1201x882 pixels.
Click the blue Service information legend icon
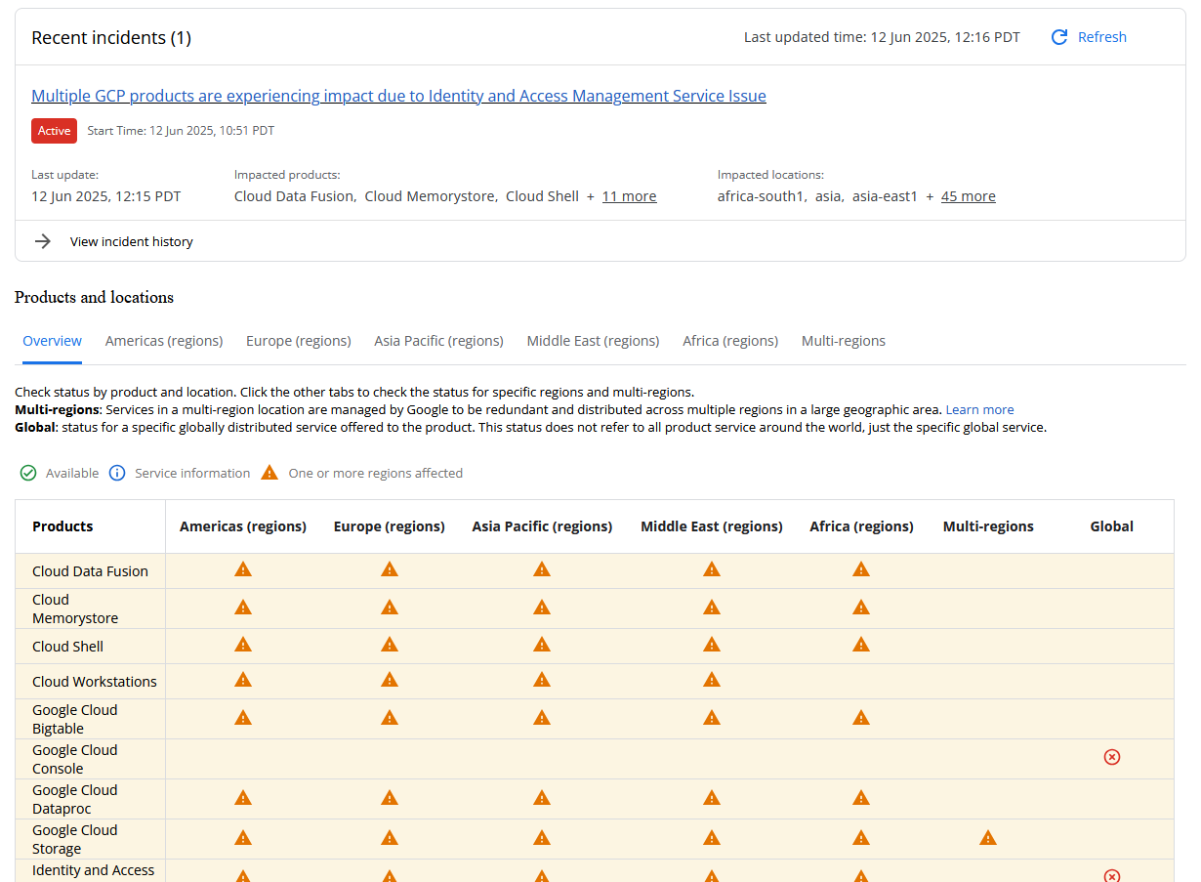(x=117, y=473)
